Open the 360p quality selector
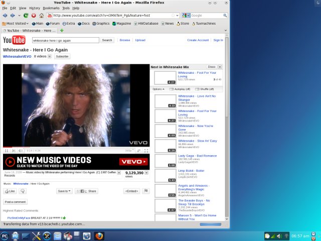Image resolution: width=321 pixels, height=241 pixels. coord(129,151)
